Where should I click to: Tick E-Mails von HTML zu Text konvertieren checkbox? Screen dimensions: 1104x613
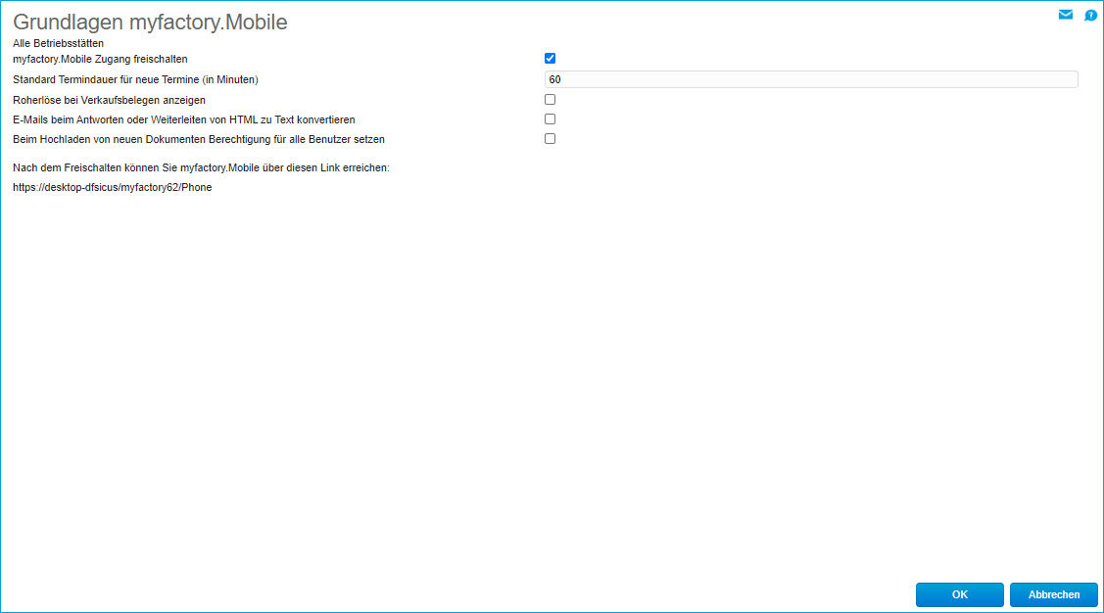(x=550, y=118)
